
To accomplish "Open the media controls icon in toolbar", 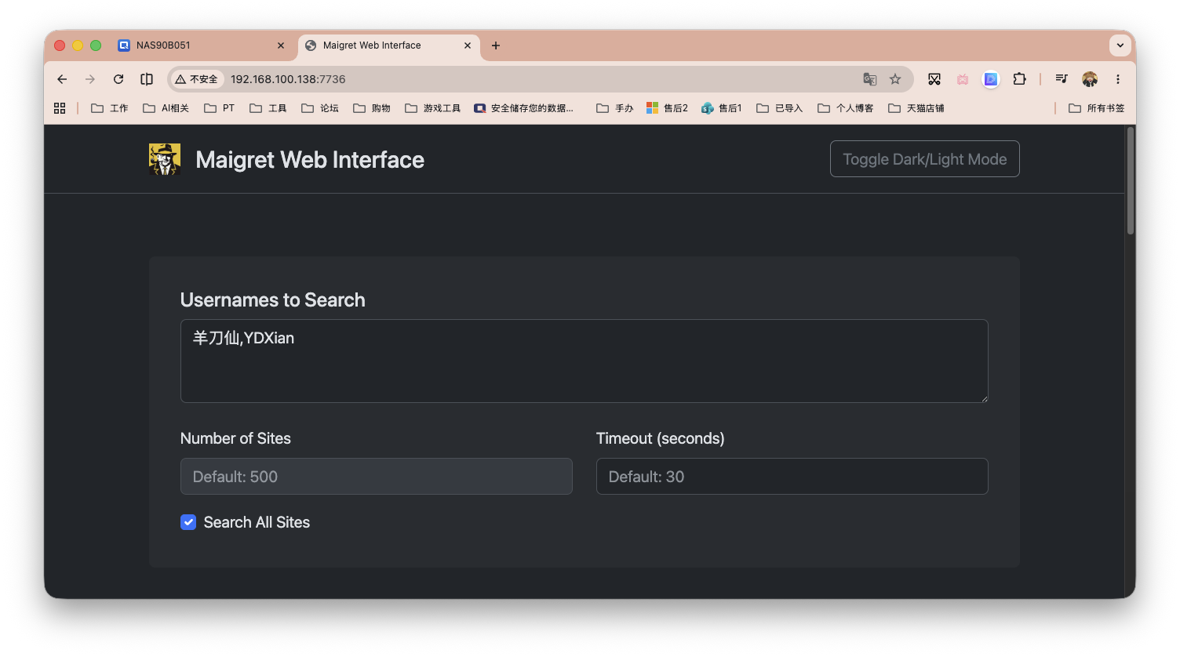I will click(1062, 79).
